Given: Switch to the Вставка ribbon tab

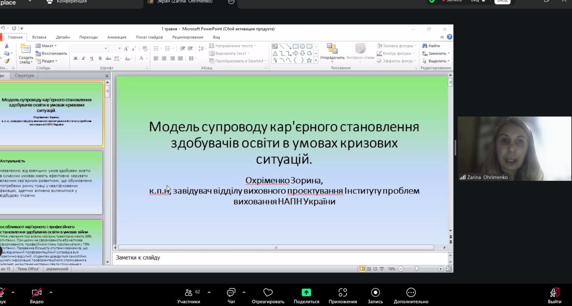Looking at the screenshot, I should tap(39, 37).
